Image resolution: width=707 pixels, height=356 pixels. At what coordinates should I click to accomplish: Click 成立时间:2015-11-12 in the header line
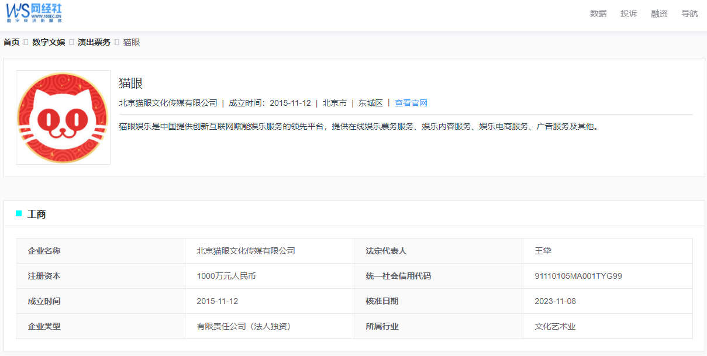[270, 103]
